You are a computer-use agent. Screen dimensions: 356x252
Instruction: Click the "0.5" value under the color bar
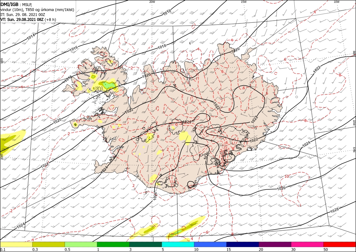(67, 250)
